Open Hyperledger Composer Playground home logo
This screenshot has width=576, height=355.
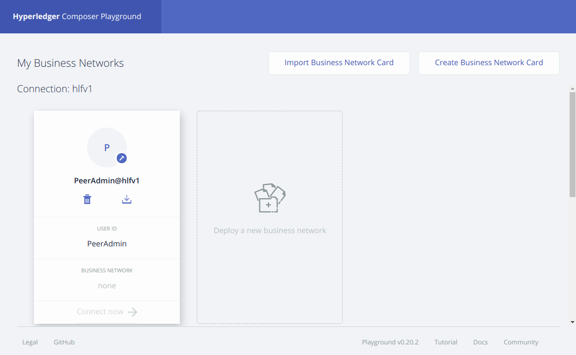pos(77,16)
